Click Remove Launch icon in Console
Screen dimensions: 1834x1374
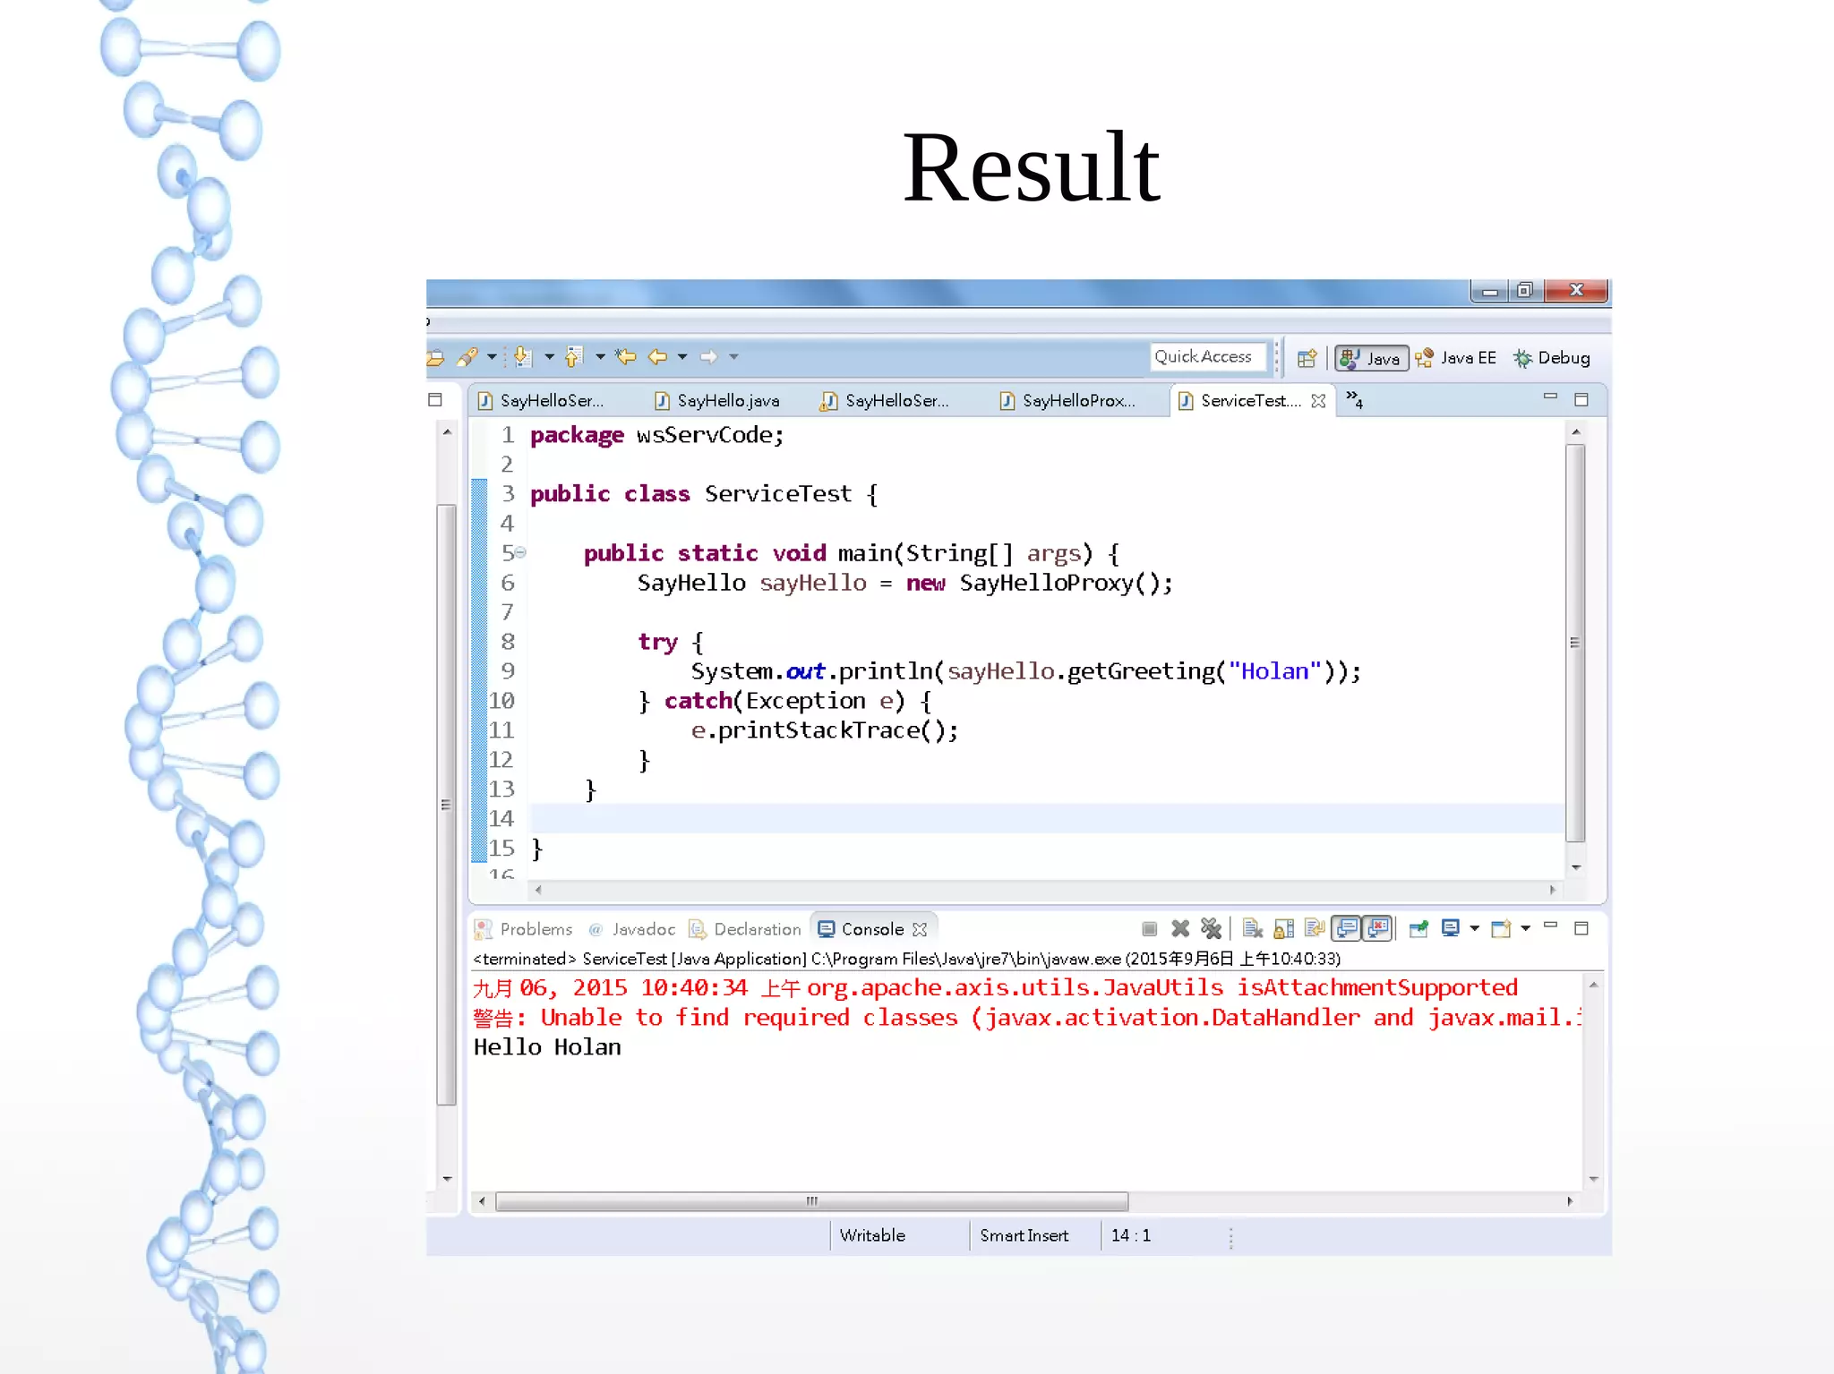click(1180, 929)
